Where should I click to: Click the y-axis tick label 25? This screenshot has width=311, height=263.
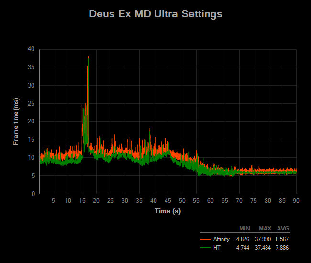coord(31,103)
